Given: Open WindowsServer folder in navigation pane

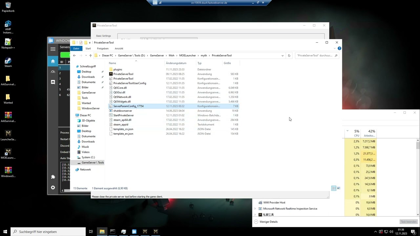Looking at the screenshot, I should click(91, 108).
